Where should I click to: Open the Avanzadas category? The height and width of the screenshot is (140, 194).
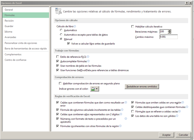[x=26, y=37]
